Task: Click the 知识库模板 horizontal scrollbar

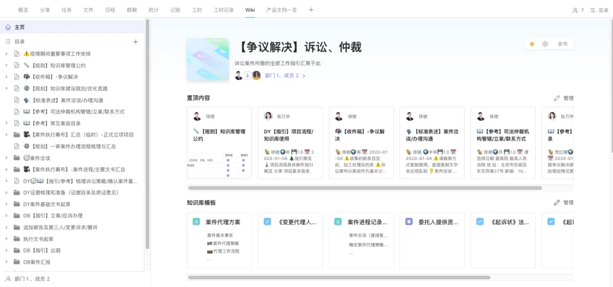Action: 339,277
